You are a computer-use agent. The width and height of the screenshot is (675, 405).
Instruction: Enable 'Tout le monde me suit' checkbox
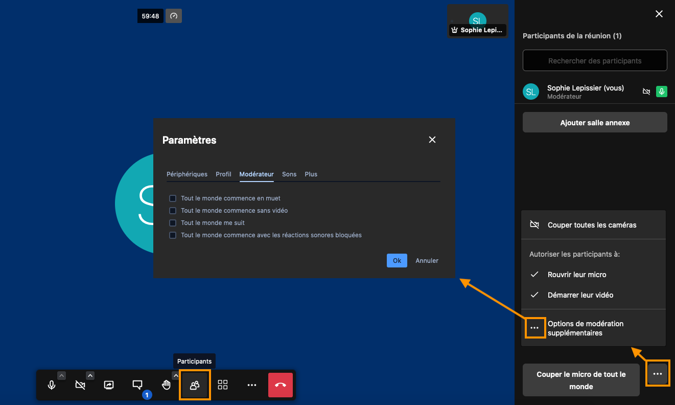173,223
